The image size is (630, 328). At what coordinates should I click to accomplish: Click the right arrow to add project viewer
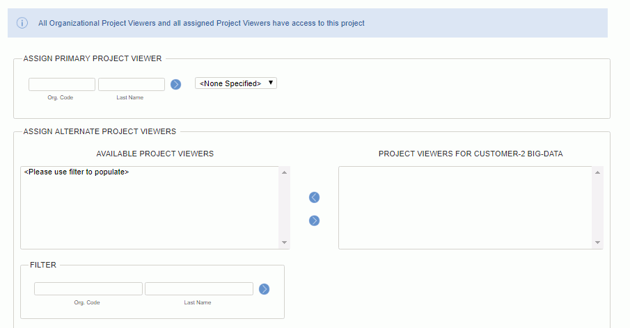click(x=314, y=220)
